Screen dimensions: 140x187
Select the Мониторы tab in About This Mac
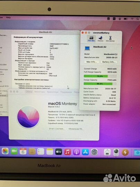[40, 92]
